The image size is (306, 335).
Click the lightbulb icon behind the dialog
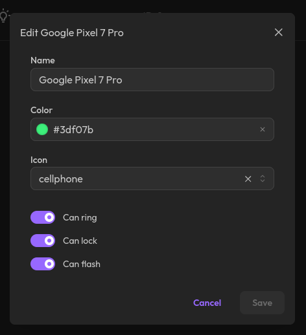4,16
